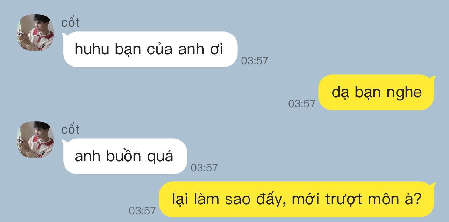The image size is (449, 222).
Task: Open cốt's avatar beside 'anh buồn quá'
Action: pyautogui.click(x=35, y=139)
